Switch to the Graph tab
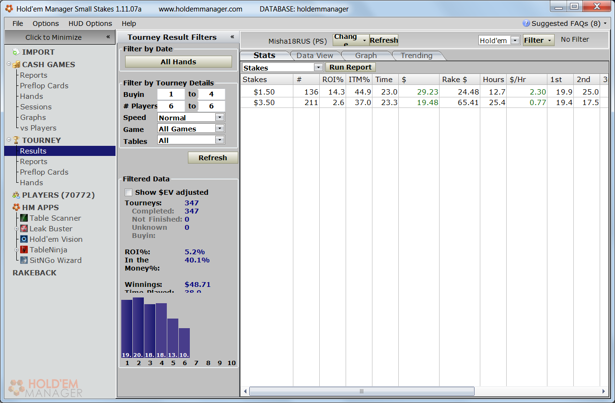The width and height of the screenshot is (615, 403). [366, 56]
